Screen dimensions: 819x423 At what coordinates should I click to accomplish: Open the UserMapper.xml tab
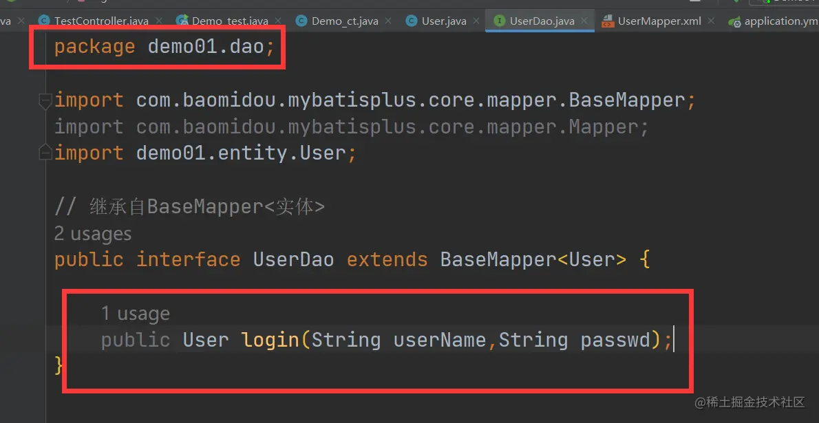pos(659,21)
